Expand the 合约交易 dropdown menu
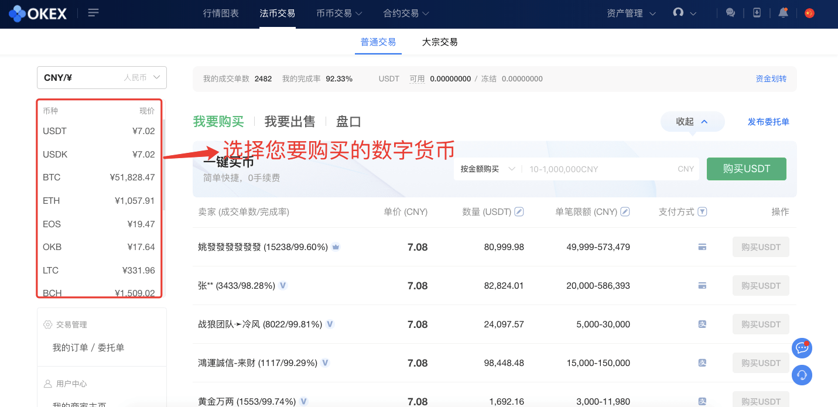Image resolution: width=838 pixels, height=407 pixels. [x=406, y=13]
